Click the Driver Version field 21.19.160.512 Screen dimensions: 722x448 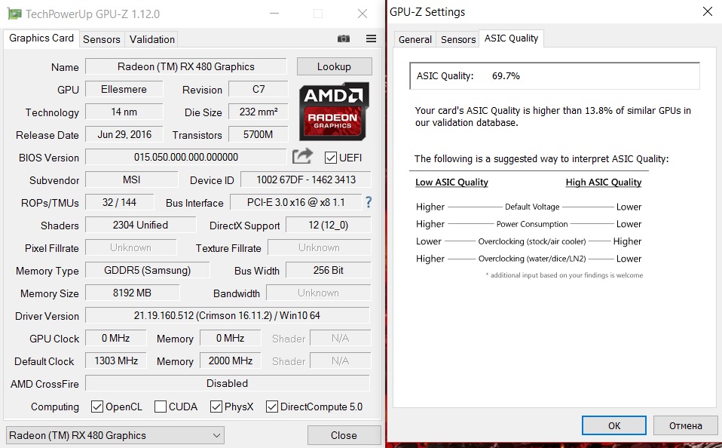click(x=228, y=315)
